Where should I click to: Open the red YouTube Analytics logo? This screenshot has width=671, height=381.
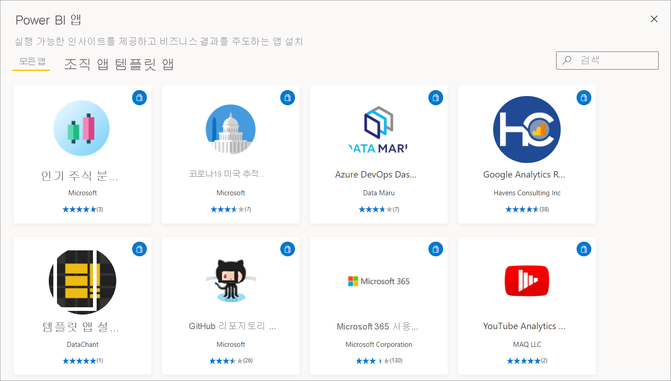coord(527,281)
